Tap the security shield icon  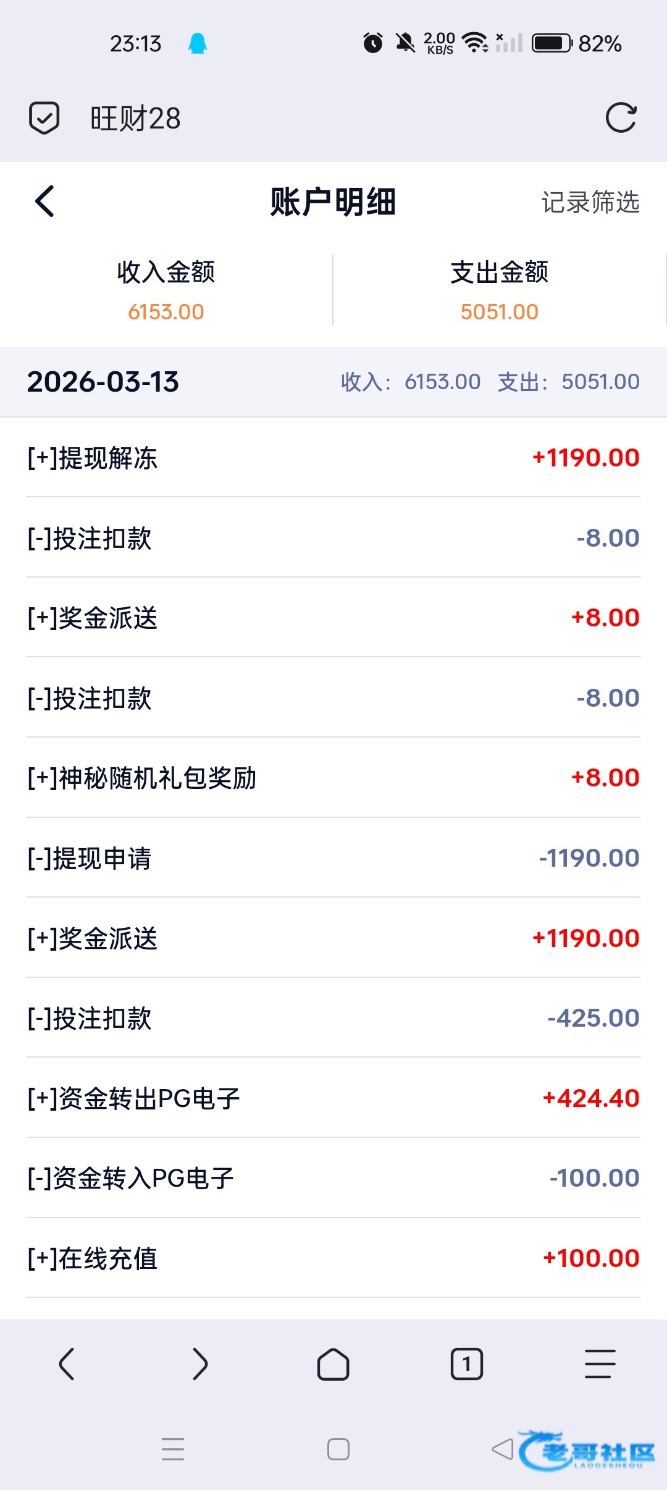44,118
